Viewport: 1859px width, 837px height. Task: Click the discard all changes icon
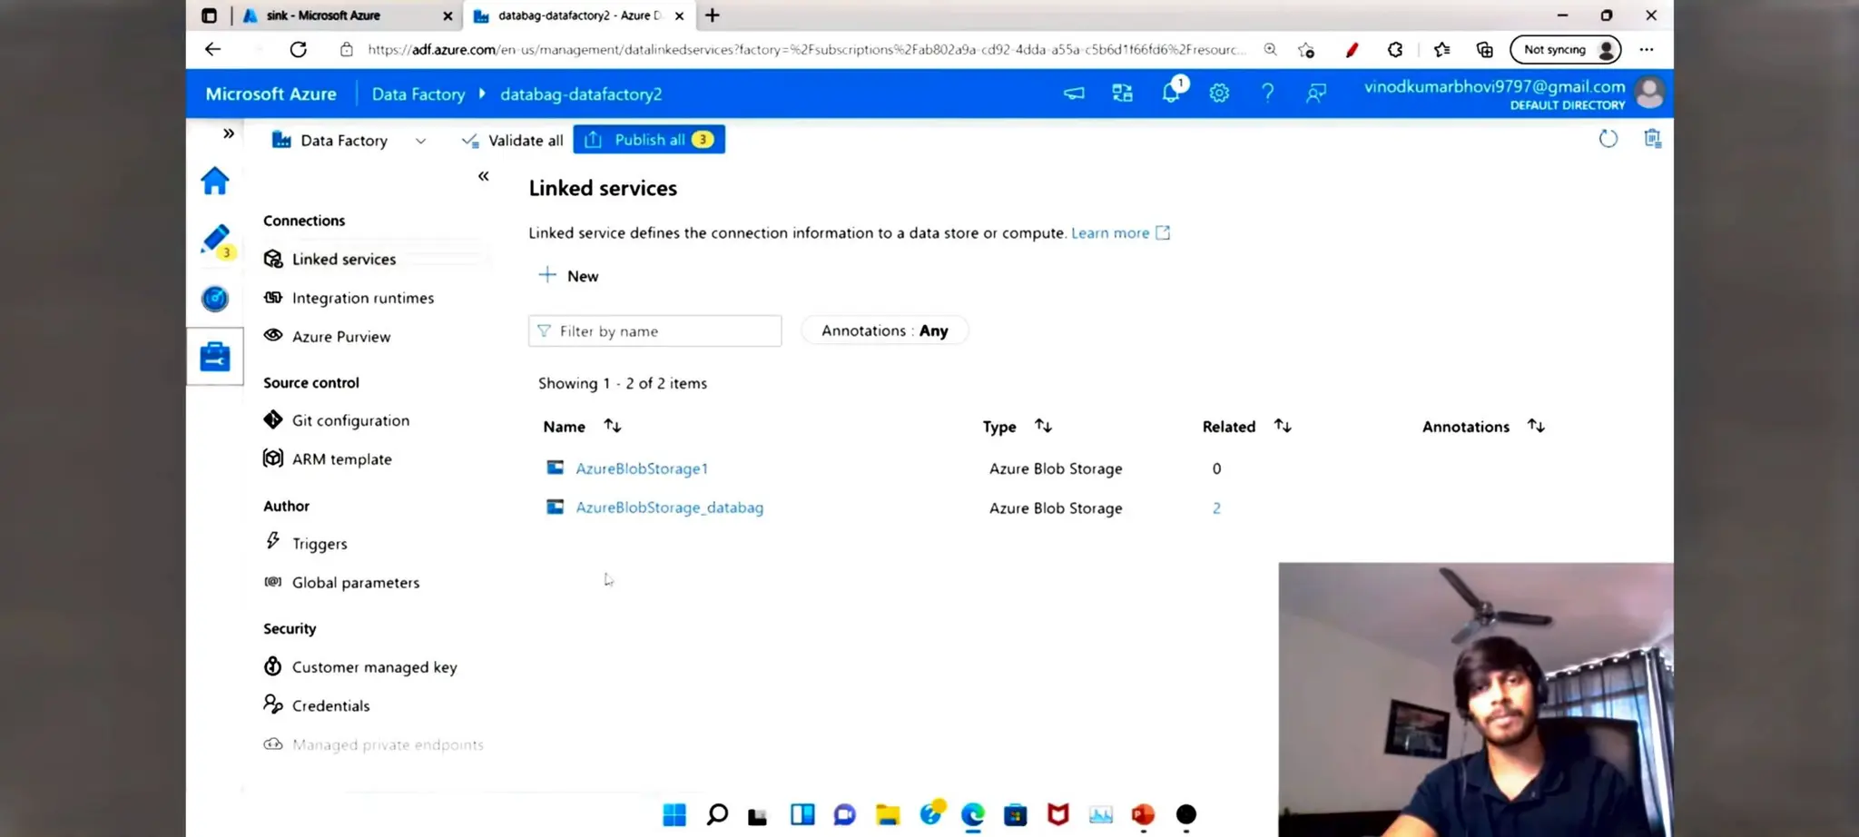point(1653,139)
